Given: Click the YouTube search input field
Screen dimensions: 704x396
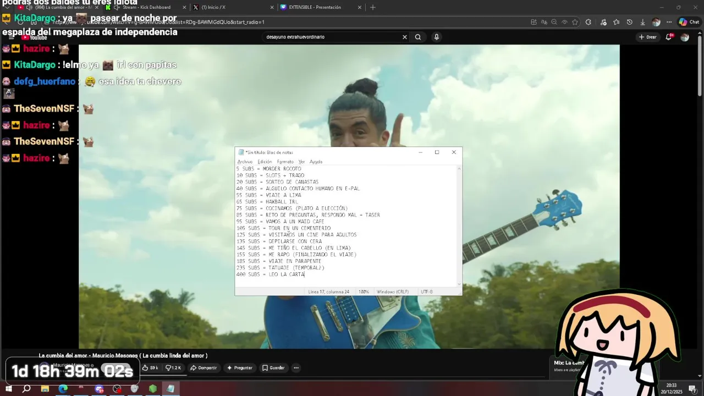Looking at the screenshot, I should (332, 37).
